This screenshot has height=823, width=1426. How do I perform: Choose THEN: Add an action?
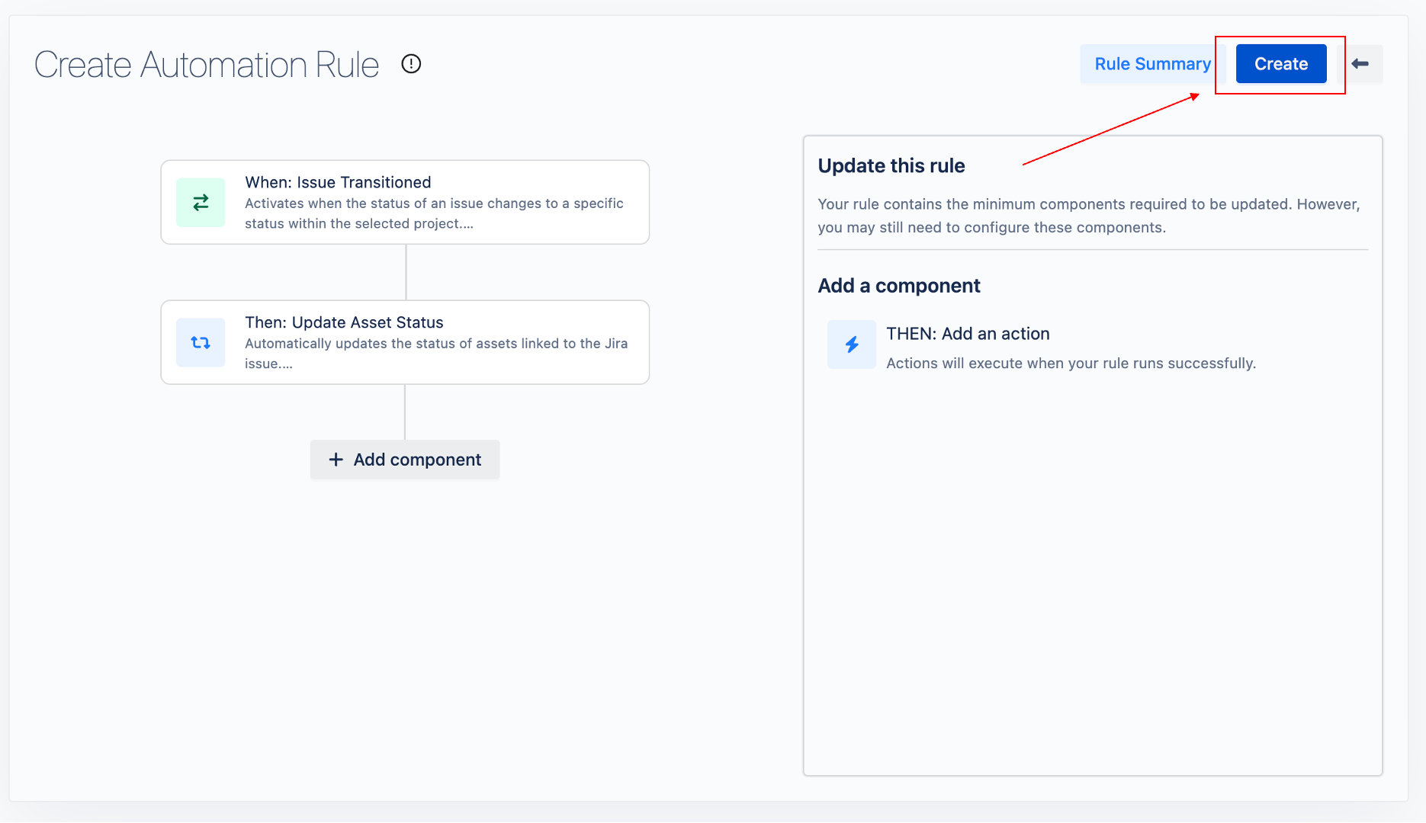[x=968, y=334]
